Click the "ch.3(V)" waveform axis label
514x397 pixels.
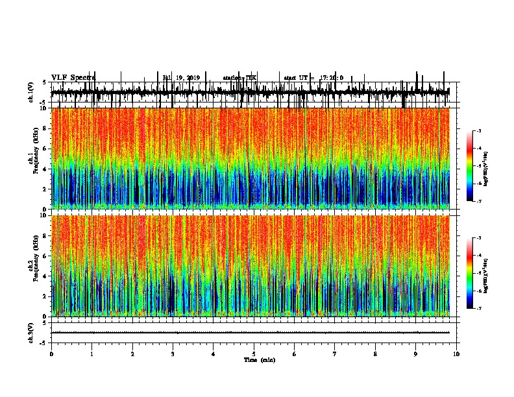click(x=31, y=333)
